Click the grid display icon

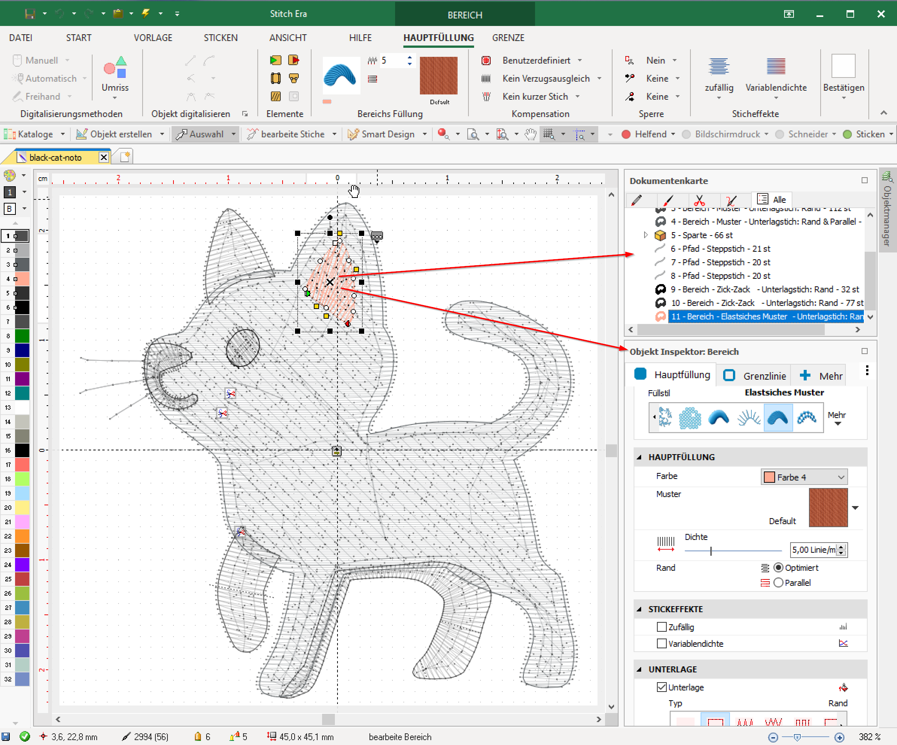coord(549,134)
